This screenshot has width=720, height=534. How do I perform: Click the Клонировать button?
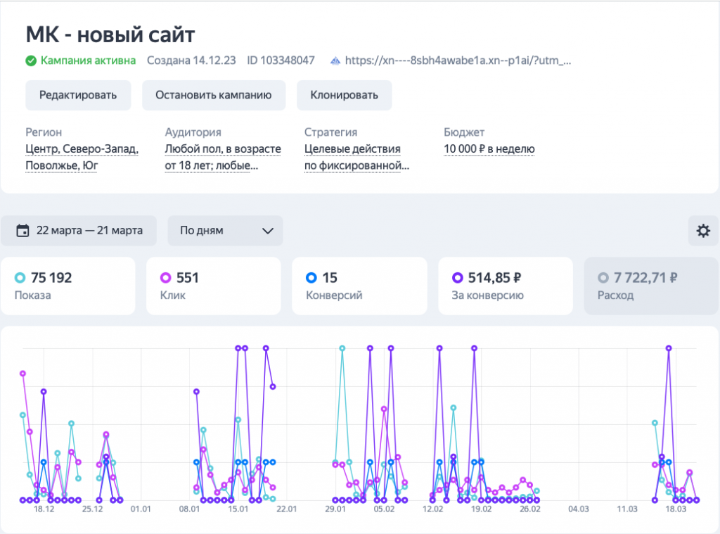[x=345, y=95]
